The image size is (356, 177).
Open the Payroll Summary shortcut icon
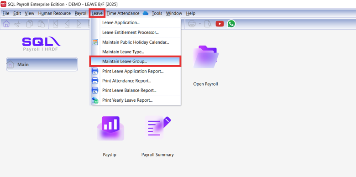point(157,128)
